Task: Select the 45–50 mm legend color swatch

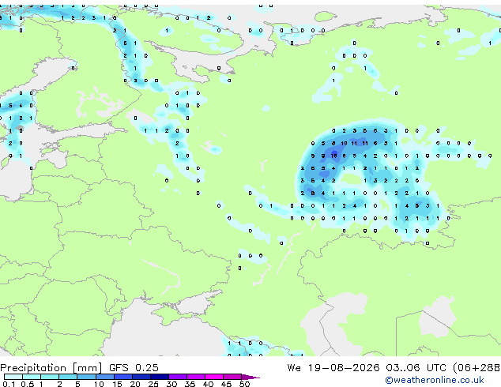Action: (232, 377)
